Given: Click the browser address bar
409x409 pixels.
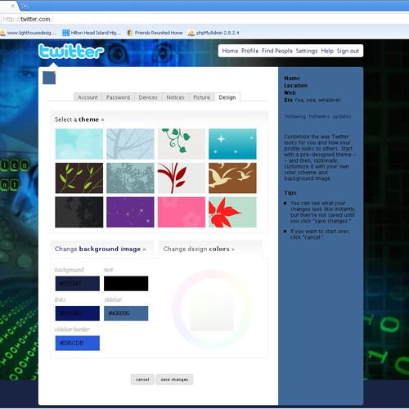Looking at the screenshot, I should tap(204, 19).
